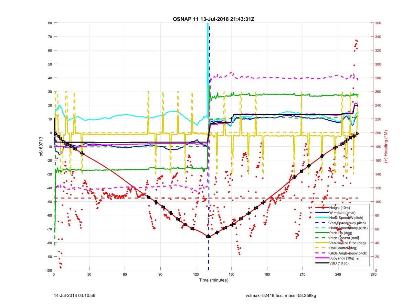Click the deepest diamond marker on the height curve
The width and height of the screenshot is (413, 304).
point(209,236)
